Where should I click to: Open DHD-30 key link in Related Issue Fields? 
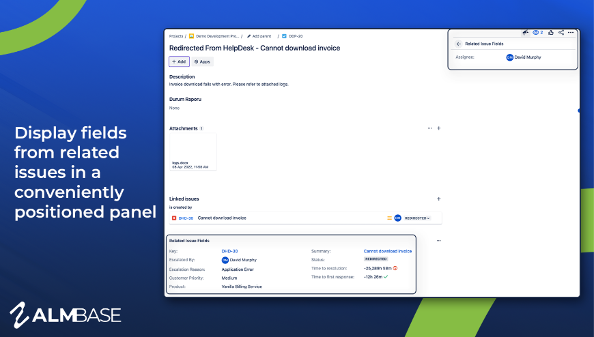pos(229,251)
